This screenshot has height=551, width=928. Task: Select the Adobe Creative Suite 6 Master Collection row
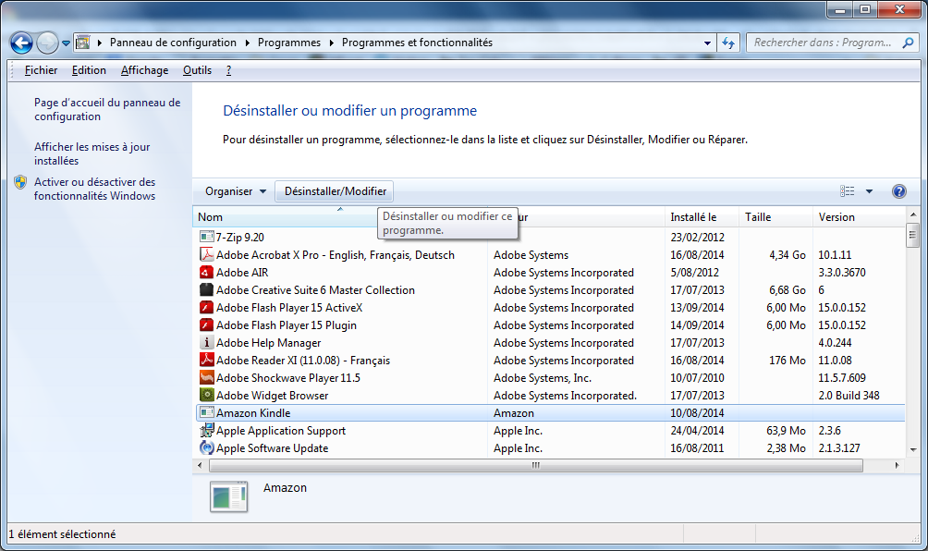coord(550,290)
